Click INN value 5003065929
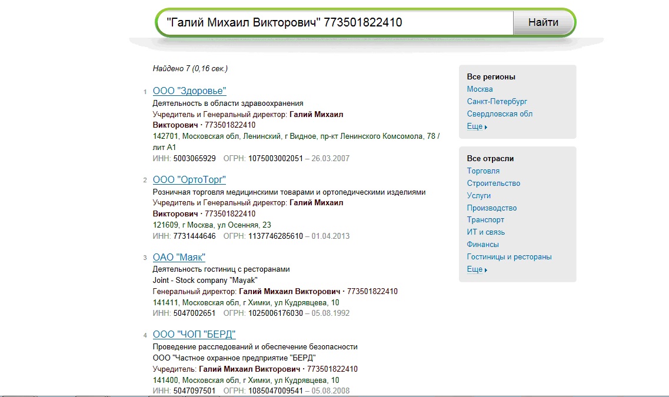 (195, 158)
